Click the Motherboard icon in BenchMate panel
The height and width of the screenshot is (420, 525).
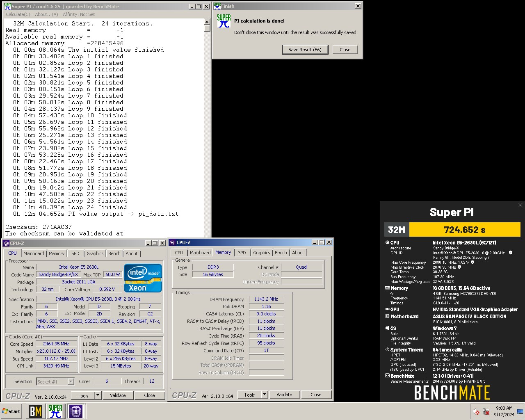tap(387, 316)
